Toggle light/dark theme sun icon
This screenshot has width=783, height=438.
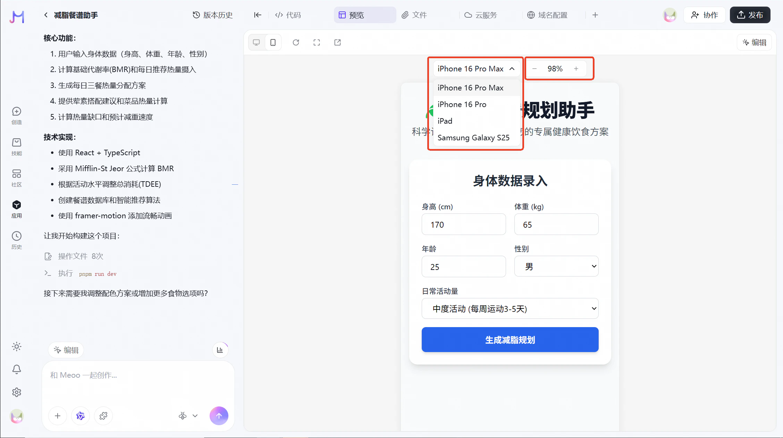click(17, 347)
